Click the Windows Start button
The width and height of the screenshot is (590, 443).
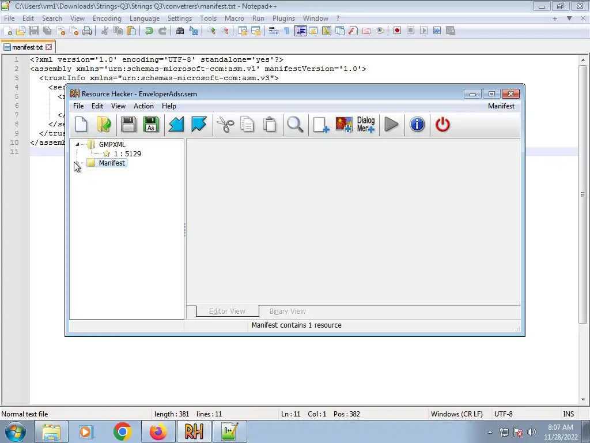(16, 431)
